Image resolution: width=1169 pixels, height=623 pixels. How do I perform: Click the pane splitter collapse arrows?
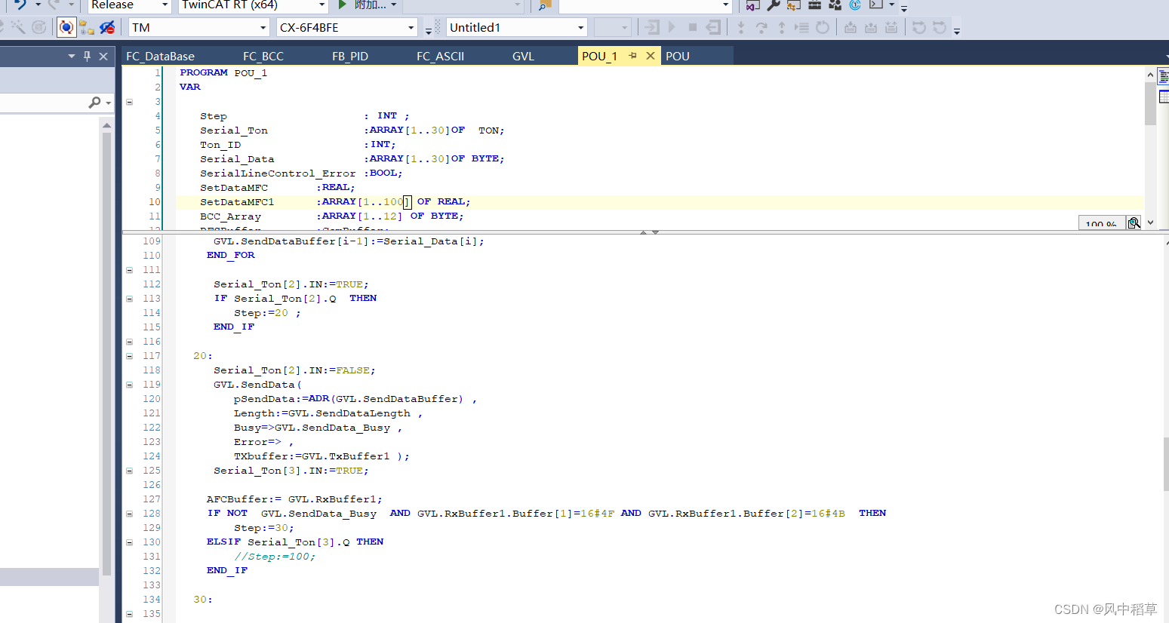click(x=650, y=232)
